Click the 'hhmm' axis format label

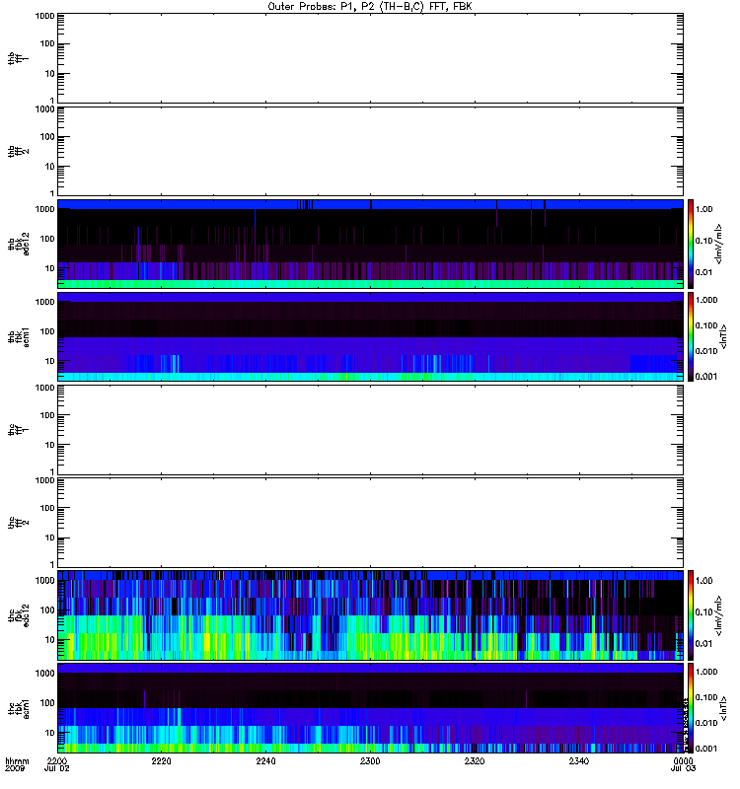[x=17, y=760]
